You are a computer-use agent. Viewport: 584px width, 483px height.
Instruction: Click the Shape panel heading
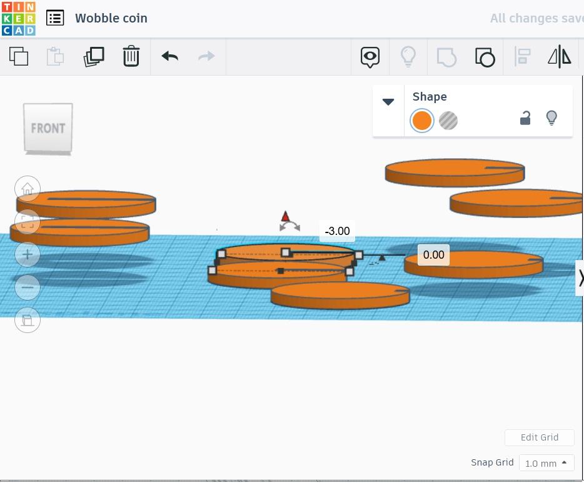coord(430,97)
